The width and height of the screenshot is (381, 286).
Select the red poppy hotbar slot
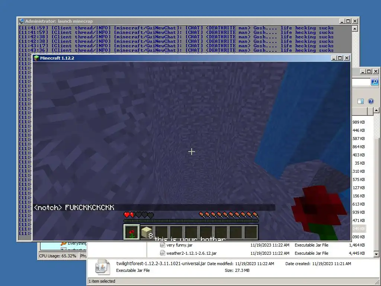pyautogui.click(x=132, y=232)
